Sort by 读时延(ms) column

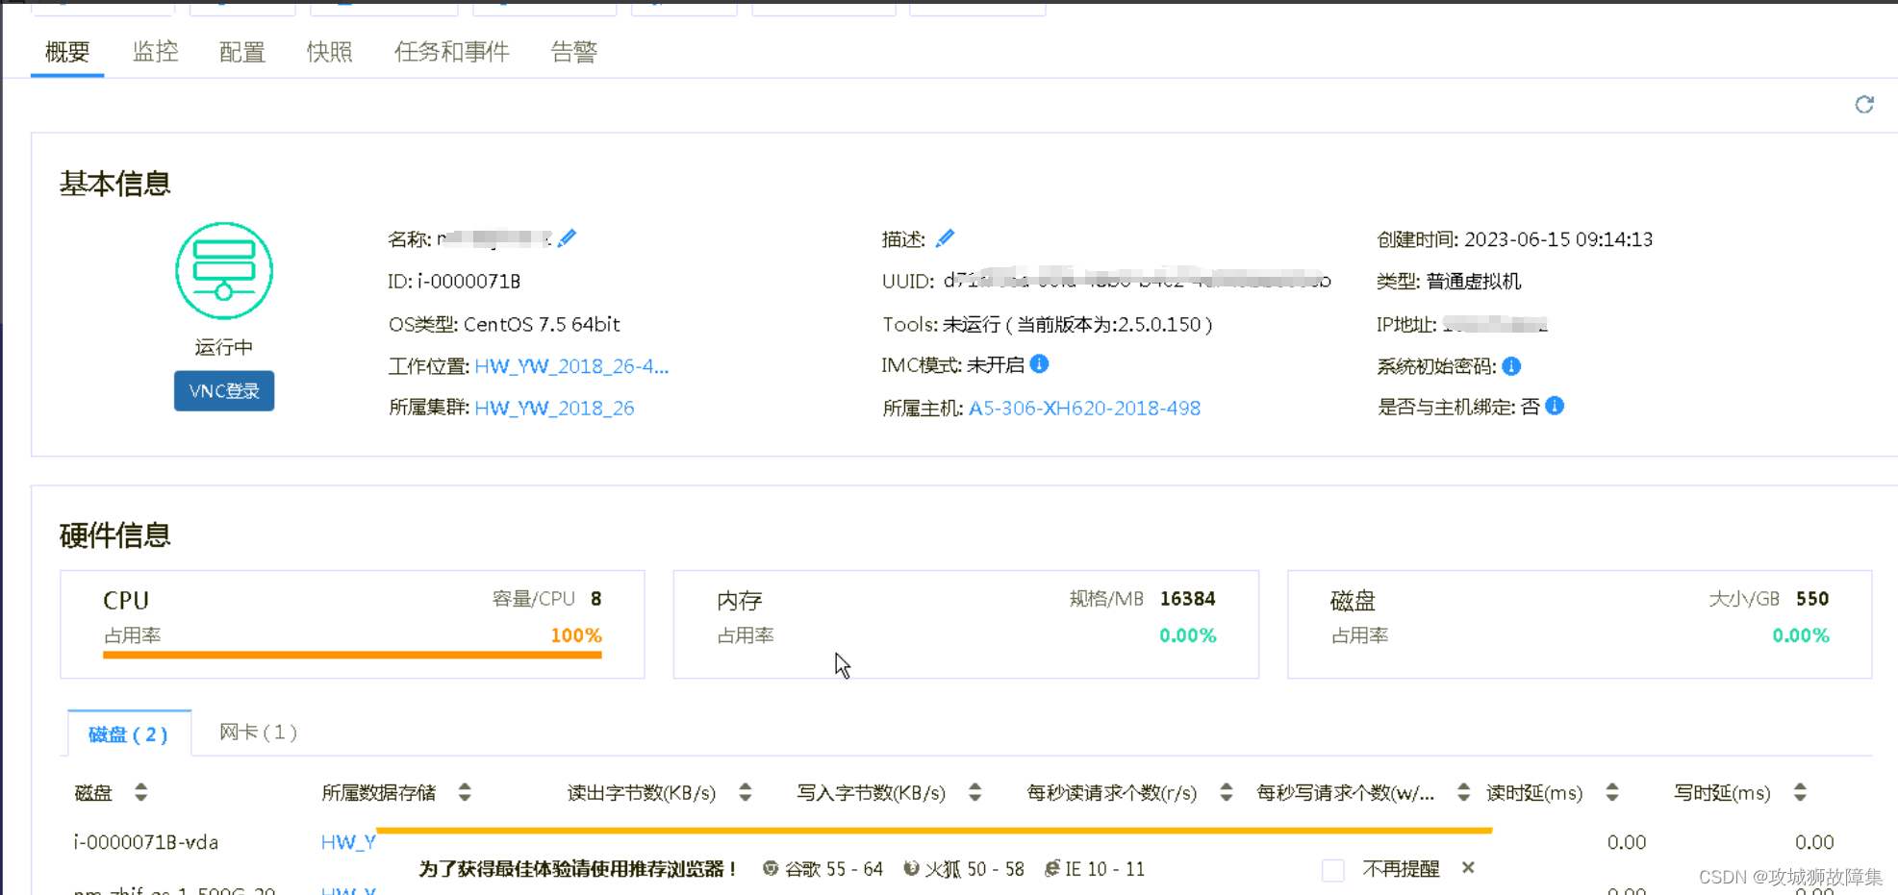1612,792
